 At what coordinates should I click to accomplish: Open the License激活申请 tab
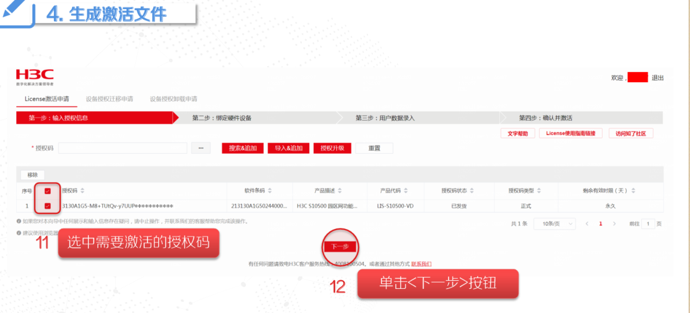pos(47,99)
